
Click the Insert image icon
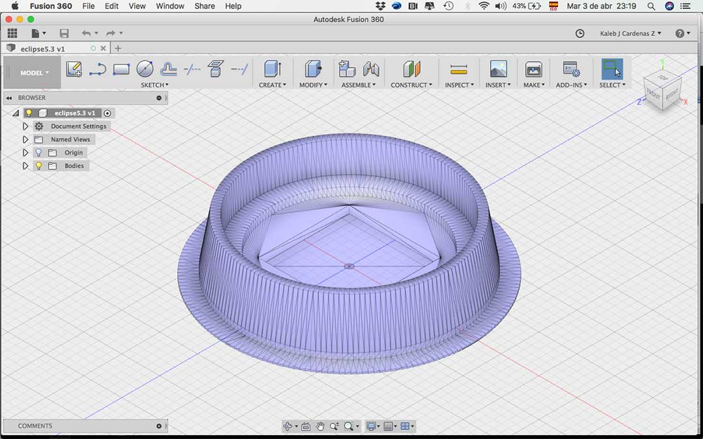(x=499, y=69)
